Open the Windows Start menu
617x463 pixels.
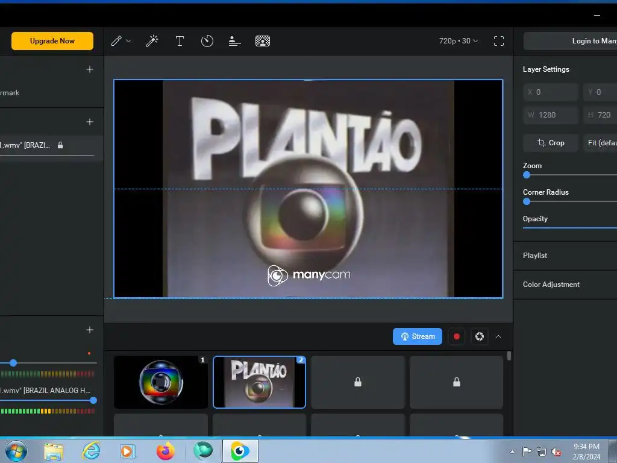(16, 451)
